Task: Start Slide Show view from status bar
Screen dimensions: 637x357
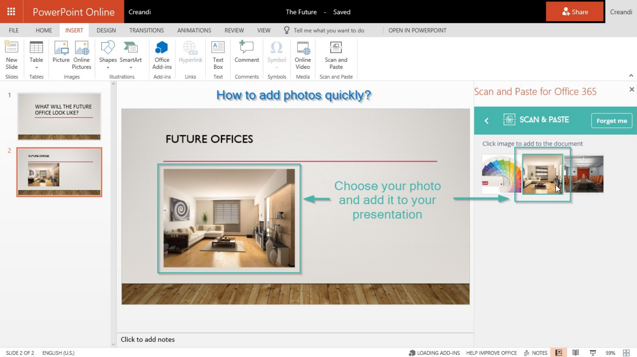Action: click(593, 353)
